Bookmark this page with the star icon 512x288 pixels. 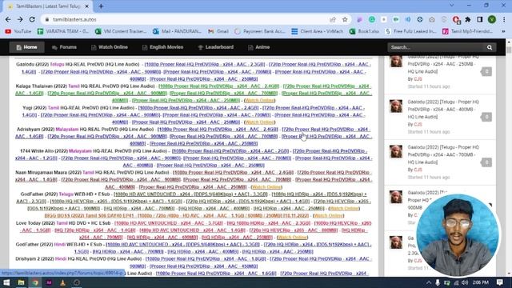(345, 19)
